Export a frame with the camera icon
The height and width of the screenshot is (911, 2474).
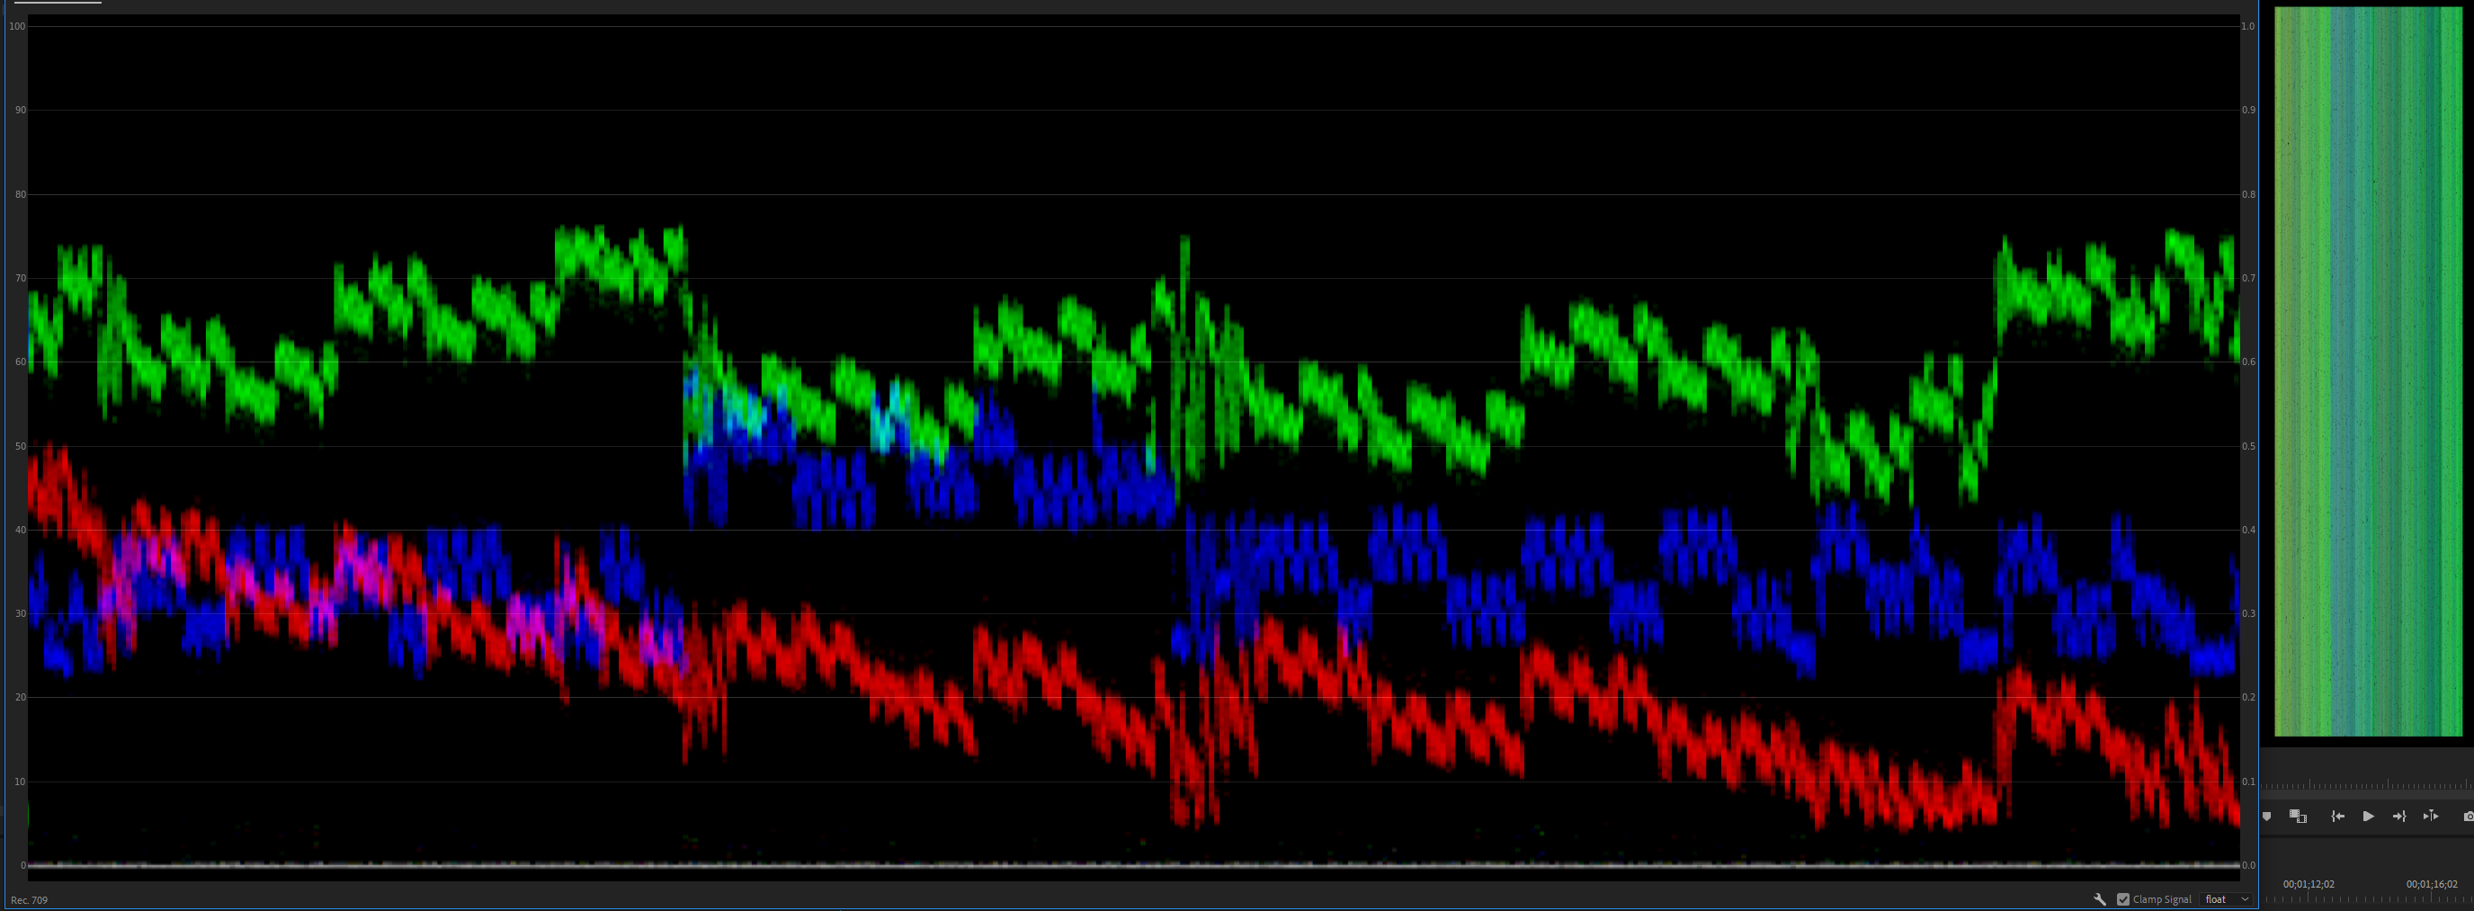click(2469, 816)
